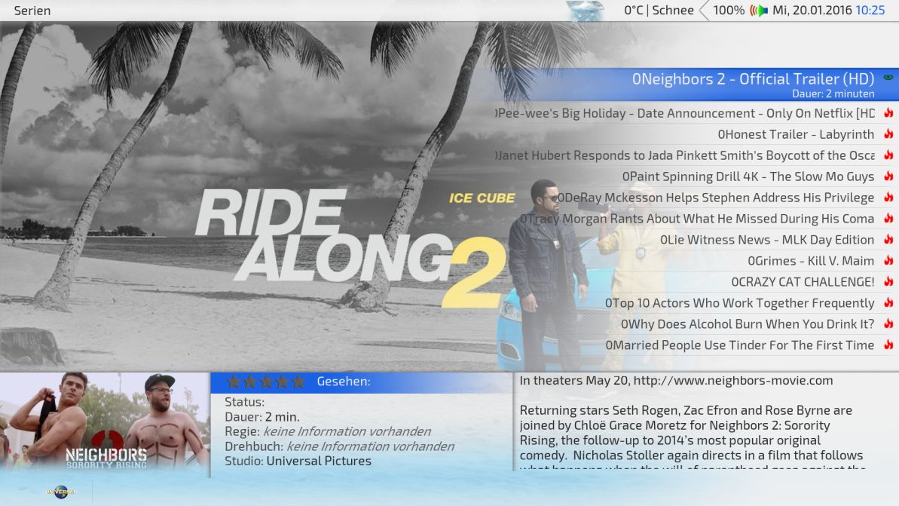Select Grimes - Kill V. Maim
This screenshot has width=899, height=506.
click(811, 261)
